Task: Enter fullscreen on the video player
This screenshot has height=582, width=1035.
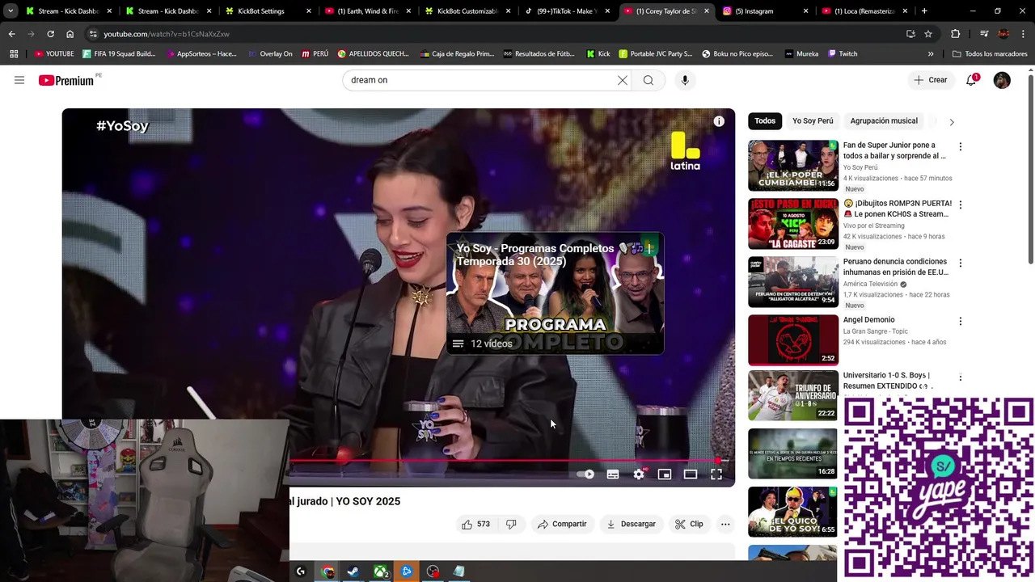Action: (x=716, y=474)
